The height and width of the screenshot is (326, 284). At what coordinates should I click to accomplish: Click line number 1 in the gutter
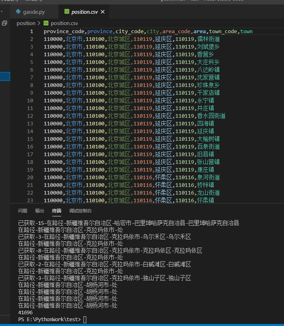point(32,32)
